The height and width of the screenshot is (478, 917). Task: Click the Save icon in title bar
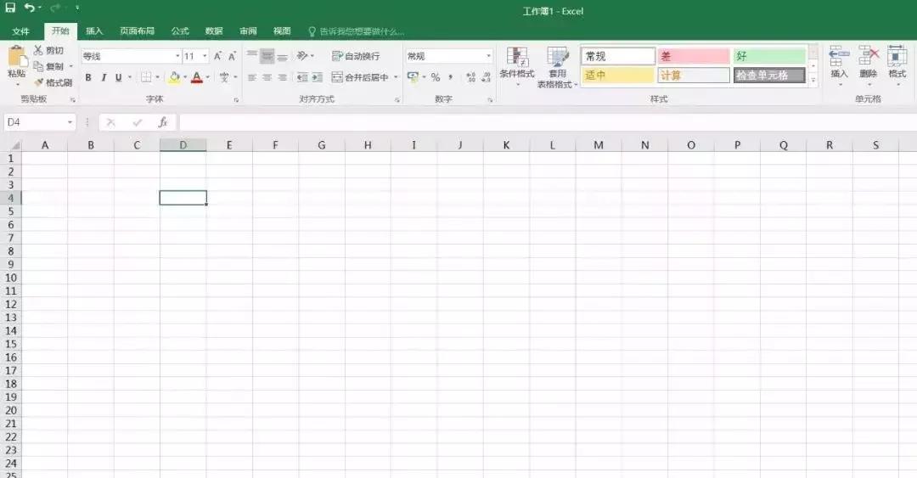(10, 8)
